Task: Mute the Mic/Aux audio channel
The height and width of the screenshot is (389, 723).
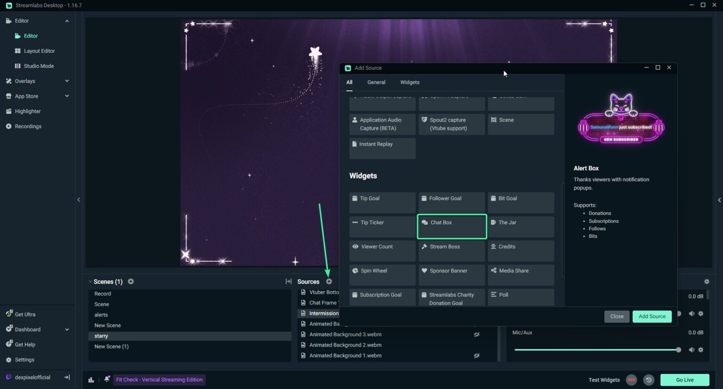Action: [691, 349]
